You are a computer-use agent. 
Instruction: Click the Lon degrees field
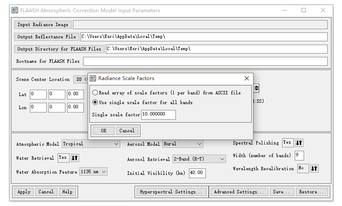point(38,108)
